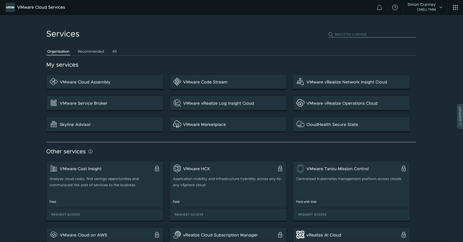Click the Paid with trial label
Image resolution: width=463 pixels, height=242 pixels.
(x=306, y=202)
